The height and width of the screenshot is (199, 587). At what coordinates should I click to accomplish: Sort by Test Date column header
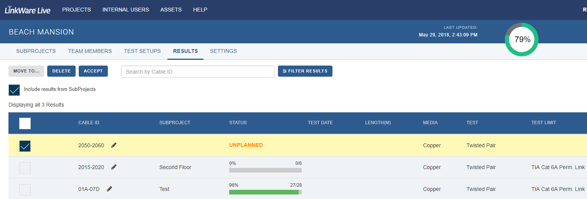(320, 123)
